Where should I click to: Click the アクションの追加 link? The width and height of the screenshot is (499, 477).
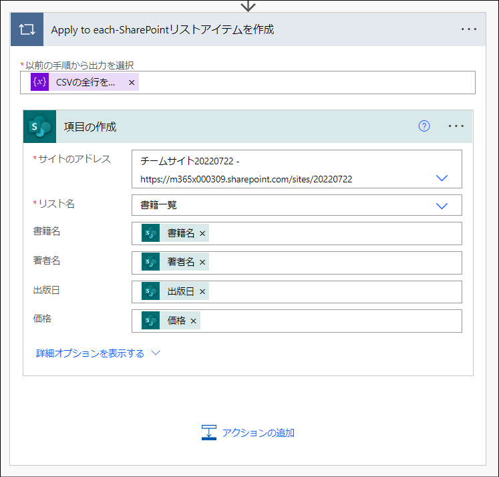click(x=258, y=433)
